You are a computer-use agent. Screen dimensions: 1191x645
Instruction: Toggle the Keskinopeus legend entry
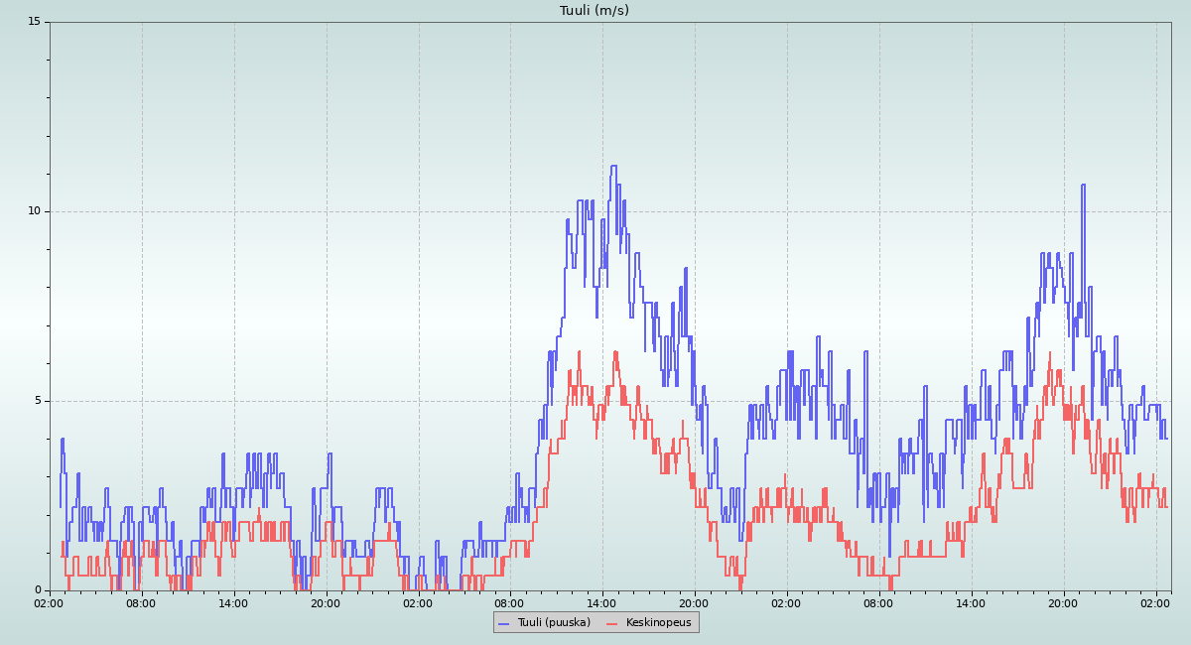(658, 622)
